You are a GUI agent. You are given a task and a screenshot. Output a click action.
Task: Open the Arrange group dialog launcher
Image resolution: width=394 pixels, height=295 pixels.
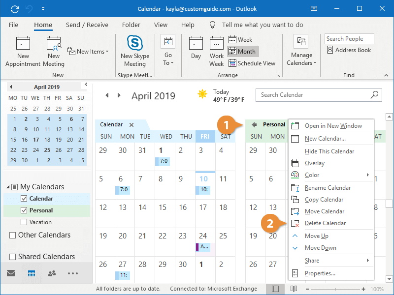pos(278,75)
